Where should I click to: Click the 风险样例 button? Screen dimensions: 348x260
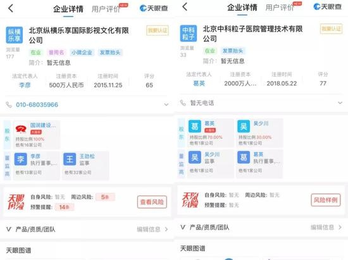click(x=326, y=200)
